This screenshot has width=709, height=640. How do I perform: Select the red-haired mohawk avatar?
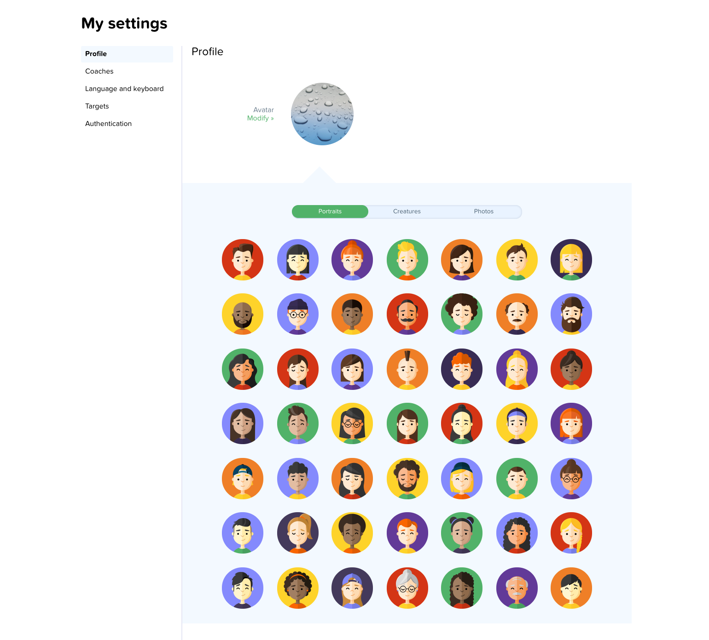pos(407,369)
